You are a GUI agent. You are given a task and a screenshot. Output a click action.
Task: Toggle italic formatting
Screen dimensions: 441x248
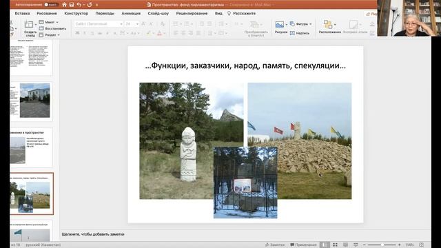85,33
